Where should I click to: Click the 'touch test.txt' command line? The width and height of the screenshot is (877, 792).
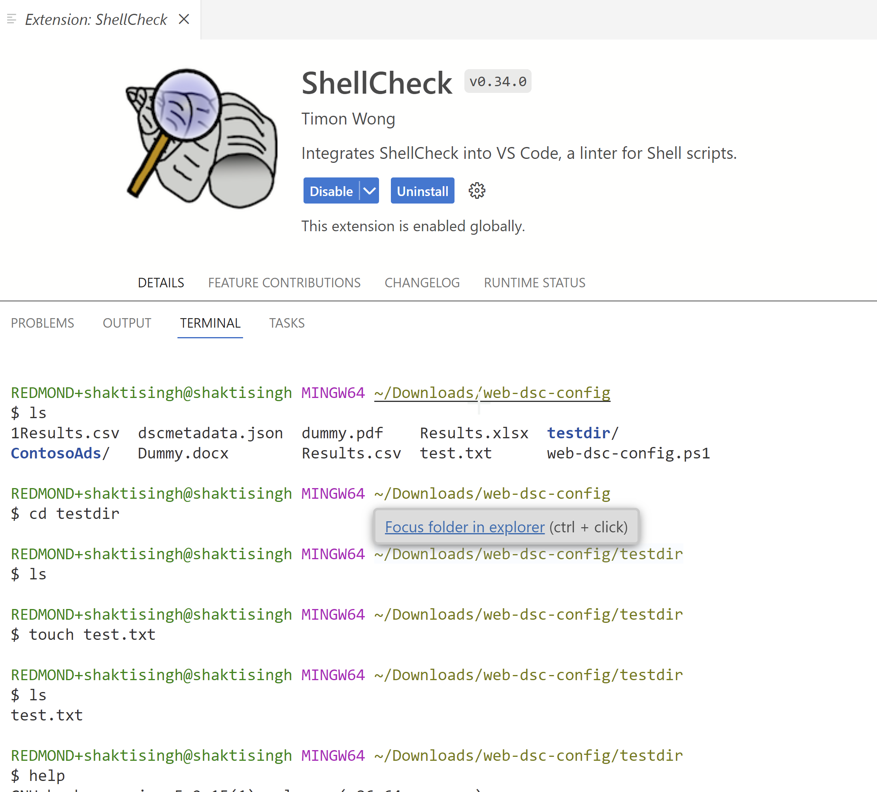pyautogui.click(x=83, y=635)
